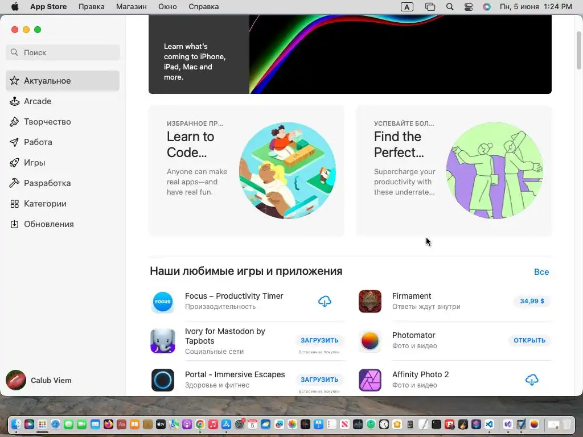This screenshot has width=583, height=437.
Task: Click the Calub Viem account name
Action: click(51, 381)
